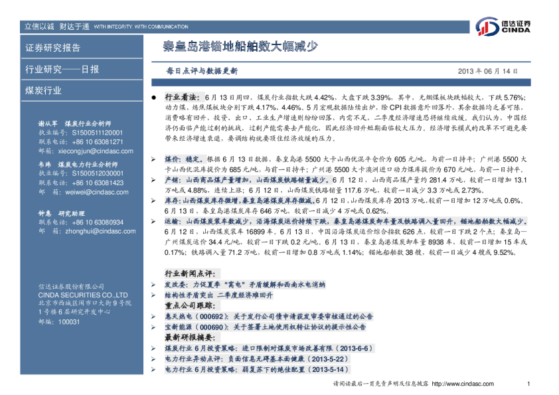
Task: Open 煤炭行业6月投资策略 report (2013-6-6)
Action: coord(268,348)
